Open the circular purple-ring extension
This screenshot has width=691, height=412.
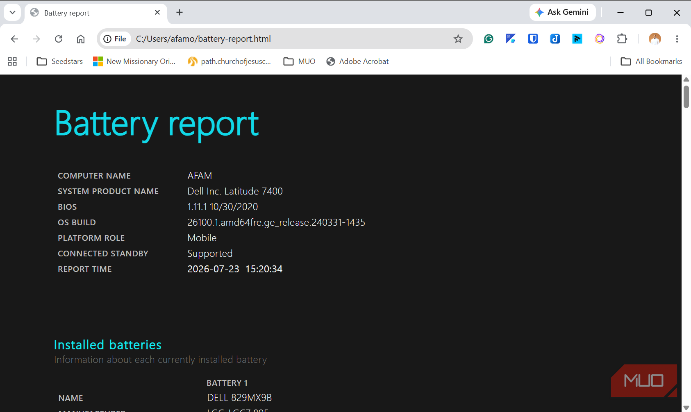[x=599, y=39]
